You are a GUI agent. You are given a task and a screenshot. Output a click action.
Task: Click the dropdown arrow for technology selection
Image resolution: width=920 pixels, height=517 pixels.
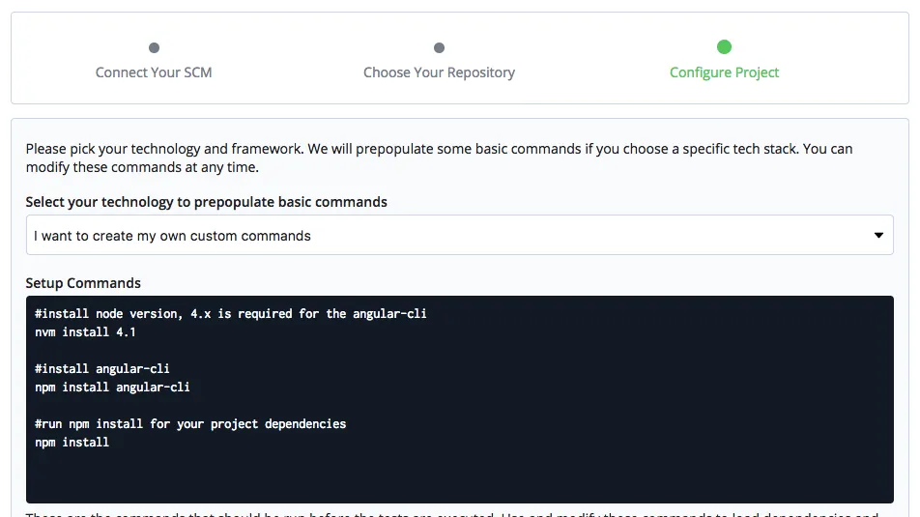878,235
